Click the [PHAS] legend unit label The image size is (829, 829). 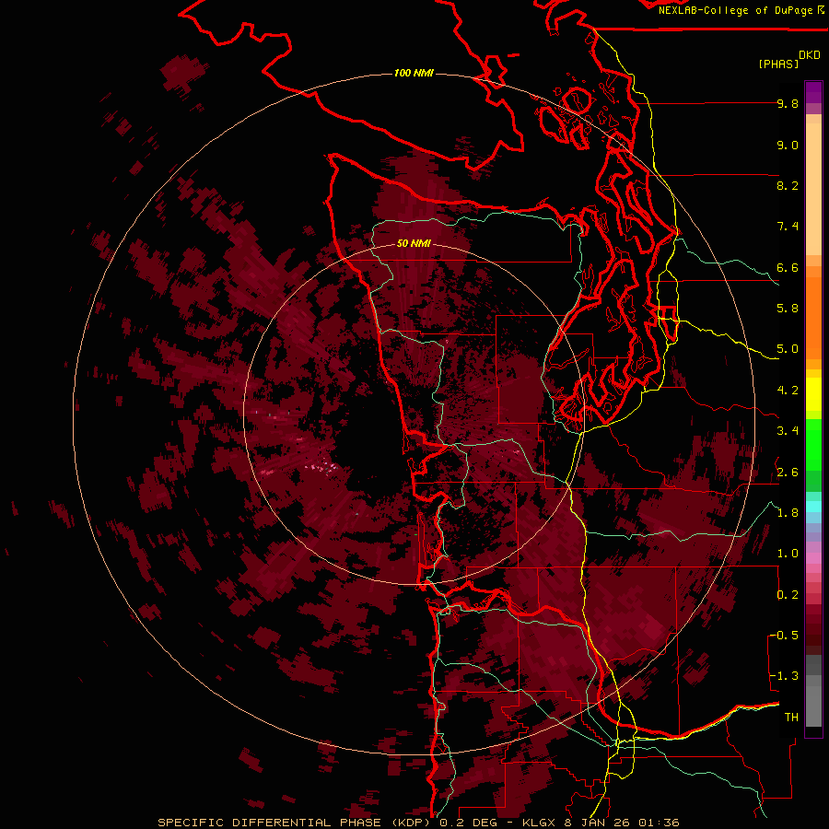[x=778, y=64]
